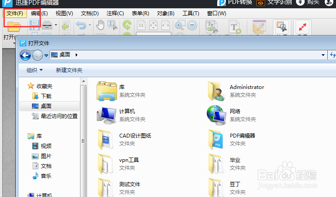Screen dimensions: 336x197
Task: Open the 文档(D) menu
Action: tap(90, 13)
